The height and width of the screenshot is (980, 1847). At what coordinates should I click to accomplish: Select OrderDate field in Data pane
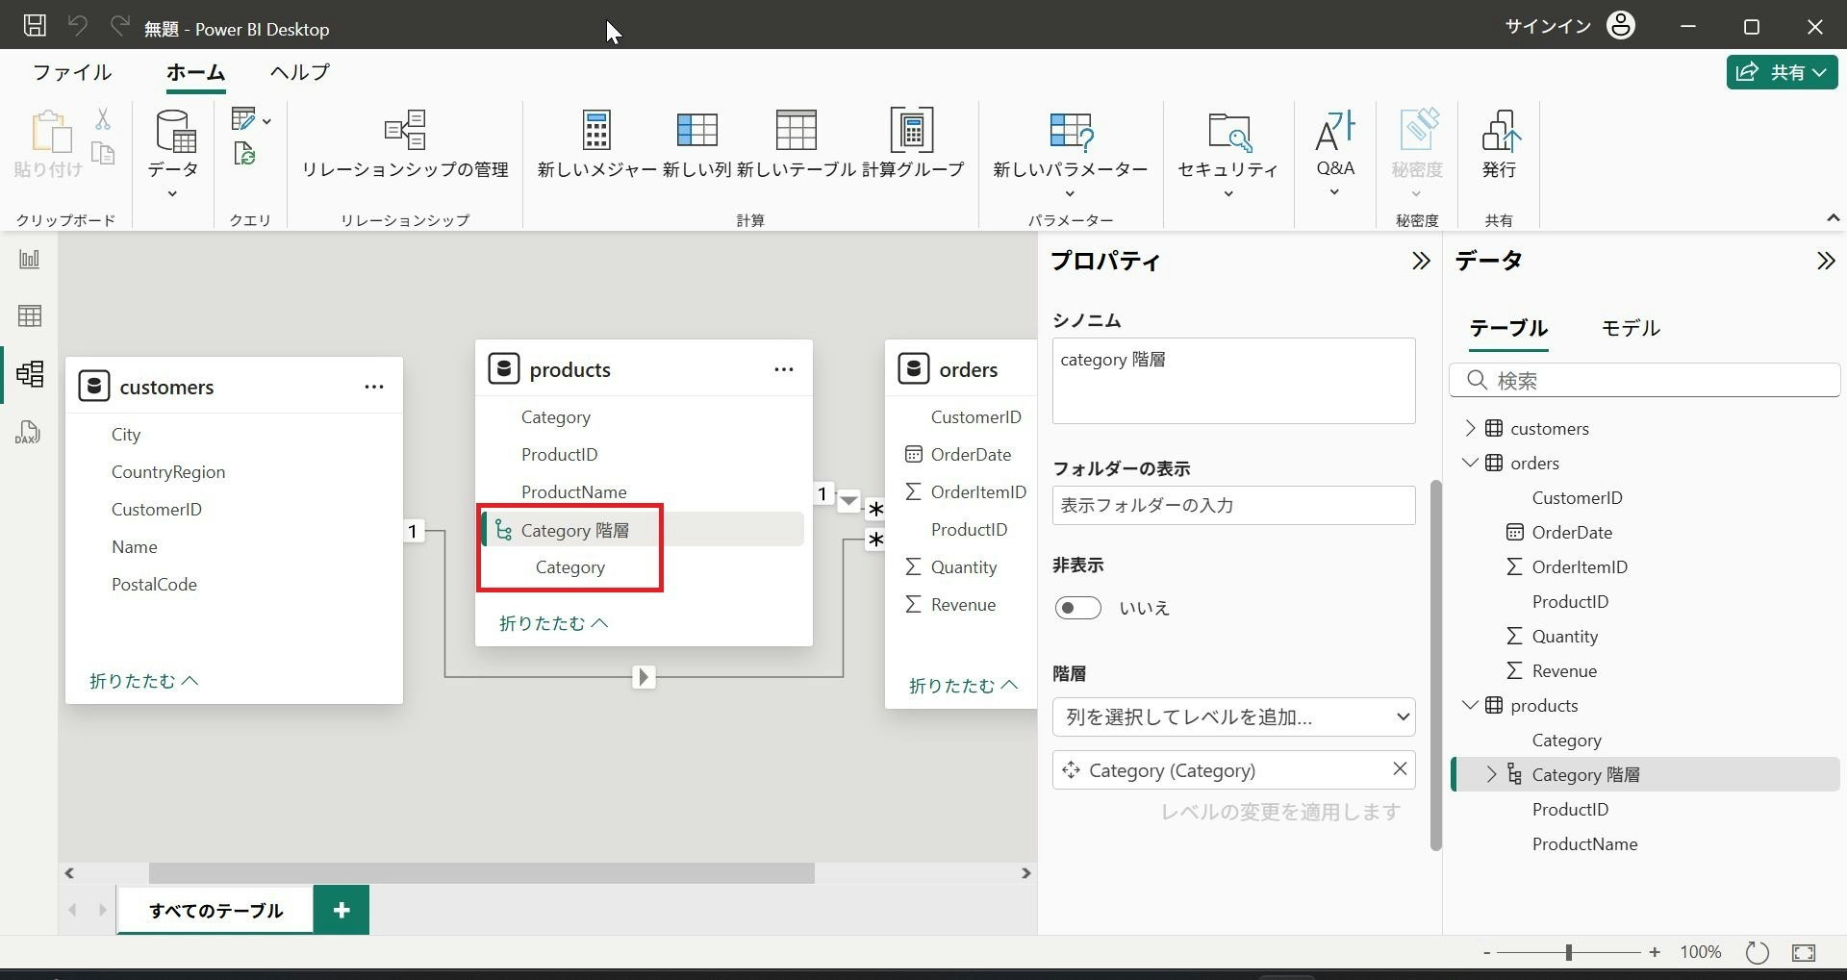point(1572,532)
